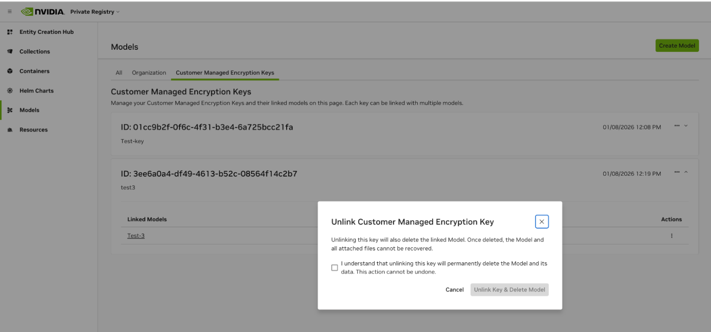Click the Entity Creation Hub sidebar icon

point(10,32)
